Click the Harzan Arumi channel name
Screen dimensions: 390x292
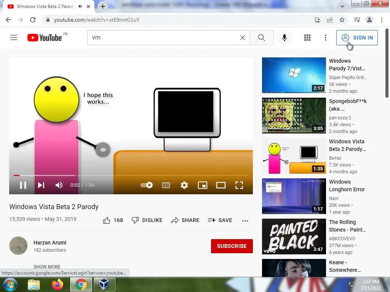click(x=50, y=243)
